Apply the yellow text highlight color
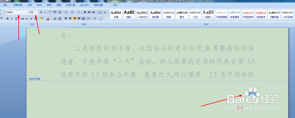Screen dimensions: 295x118 click(42, 18)
